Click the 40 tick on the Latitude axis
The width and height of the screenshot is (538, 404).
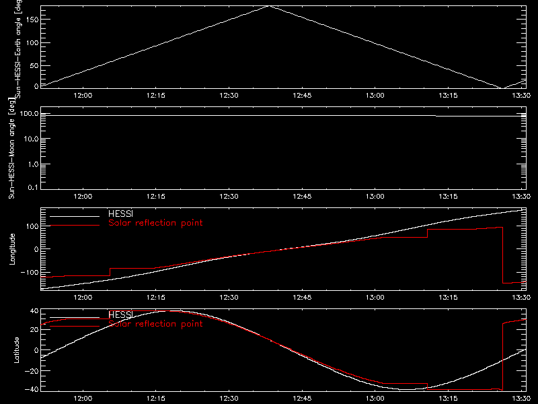pyautogui.click(x=34, y=311)
